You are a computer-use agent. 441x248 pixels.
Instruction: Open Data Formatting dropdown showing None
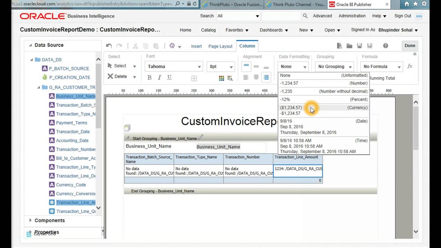click(293, 66)
